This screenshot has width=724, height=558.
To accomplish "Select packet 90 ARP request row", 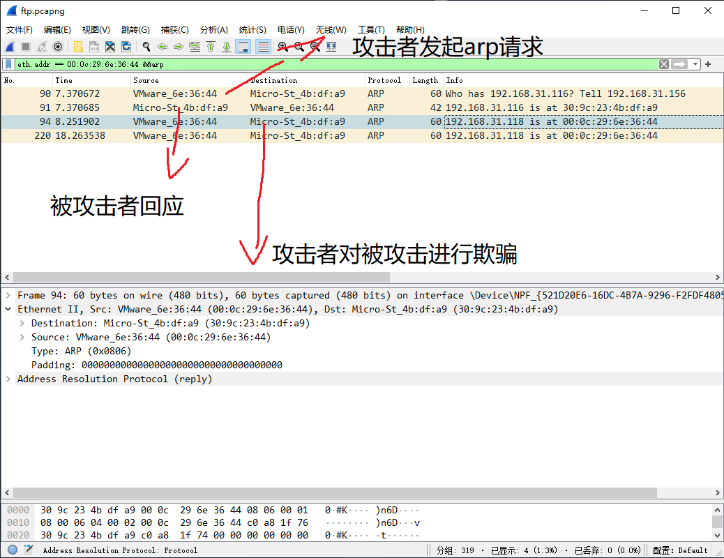I will pyautogui.click(x=362, y=93).
